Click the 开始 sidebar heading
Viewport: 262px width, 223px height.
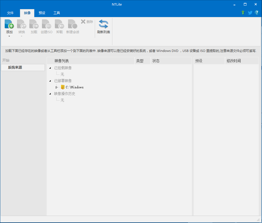[6, 60]
